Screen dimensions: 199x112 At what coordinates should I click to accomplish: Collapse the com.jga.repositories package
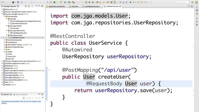(x=7, y=30)
